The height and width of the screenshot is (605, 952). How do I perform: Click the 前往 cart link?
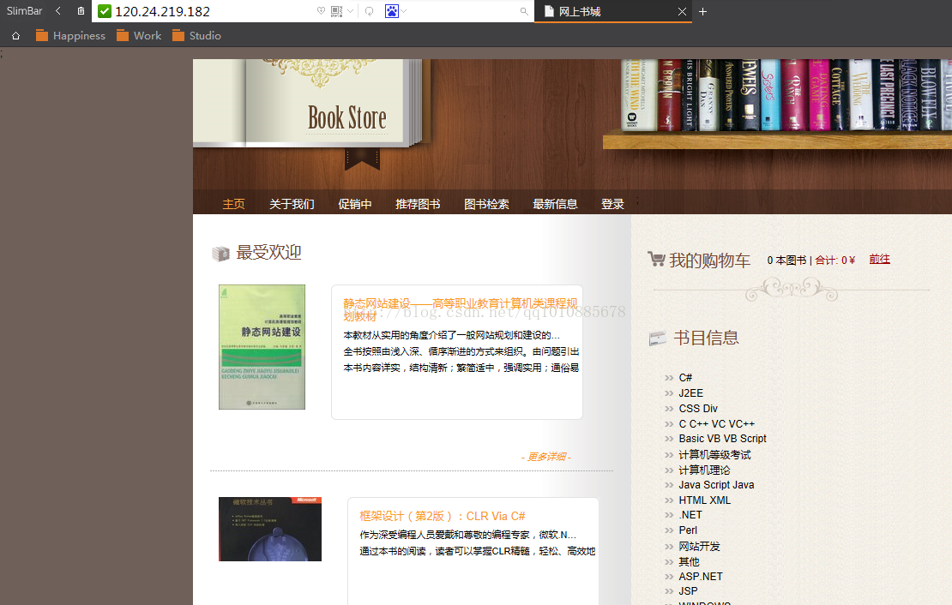coord(879,259)
